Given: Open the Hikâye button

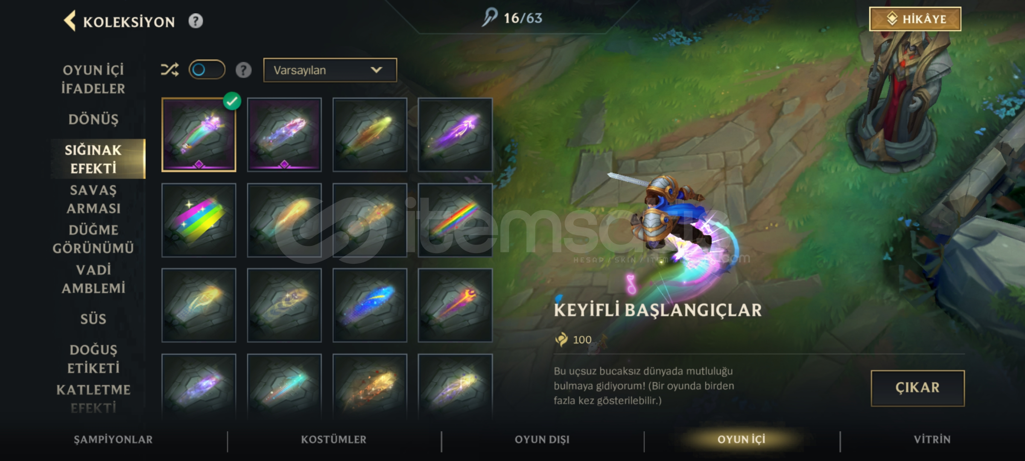Looking at the screenshot, I should click(x=915, y=19).
